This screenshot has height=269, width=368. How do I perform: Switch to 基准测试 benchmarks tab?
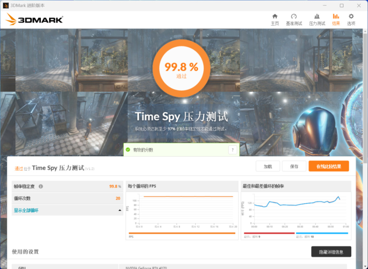pos(294,20)
